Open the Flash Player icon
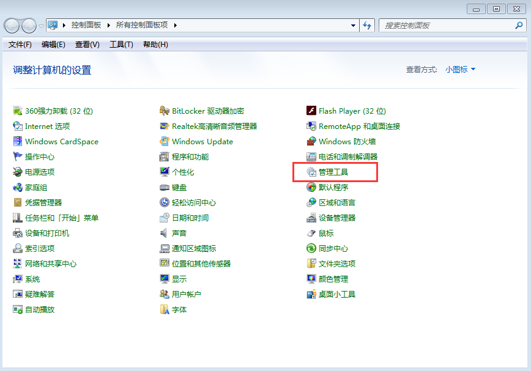 point(311,111)
